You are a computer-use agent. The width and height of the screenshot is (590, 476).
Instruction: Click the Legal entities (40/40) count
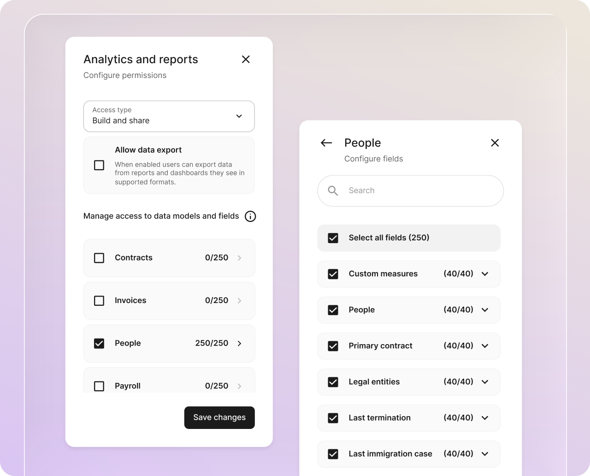(459, 381)
